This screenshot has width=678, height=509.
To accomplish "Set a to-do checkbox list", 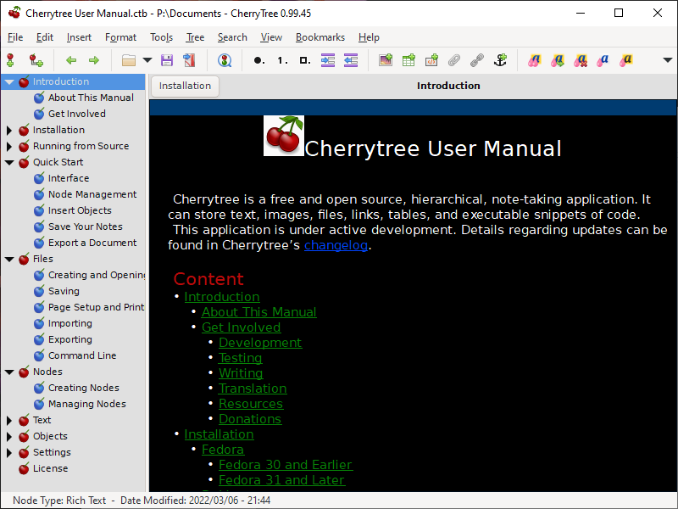I will pos(304,60).
